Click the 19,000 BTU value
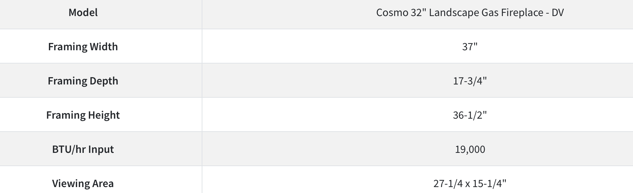The height and width of the screenshot is (193, 633). tap(470, 149)
